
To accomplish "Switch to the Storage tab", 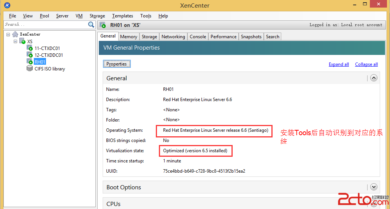I will [149, 37].
